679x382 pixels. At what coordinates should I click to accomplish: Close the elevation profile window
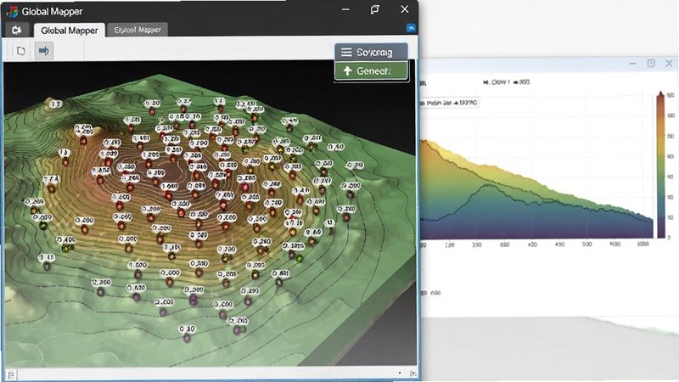tap(669, 63)
